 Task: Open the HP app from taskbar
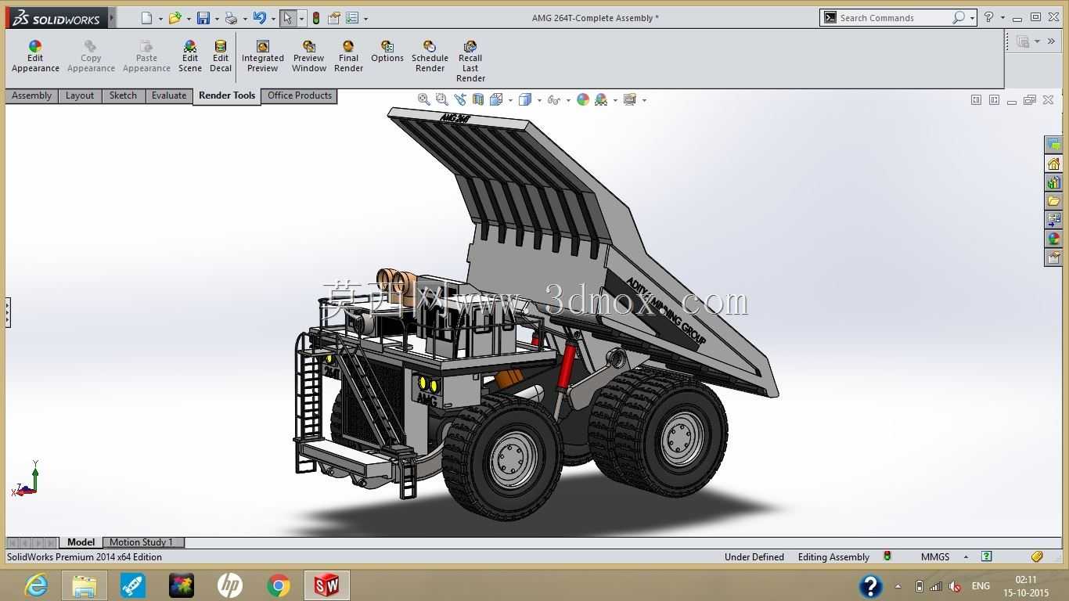point(230,585)
